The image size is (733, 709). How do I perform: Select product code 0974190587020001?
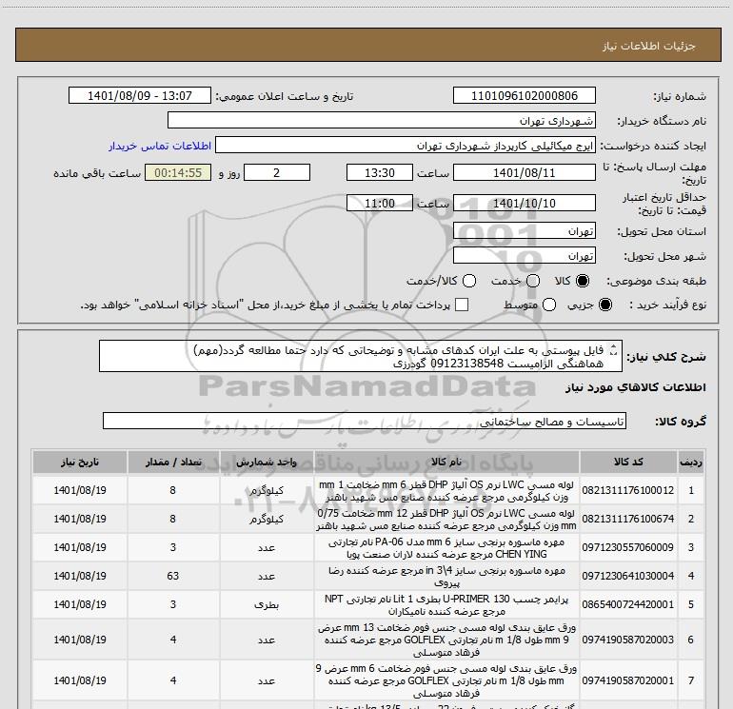(x=628, y=680)
